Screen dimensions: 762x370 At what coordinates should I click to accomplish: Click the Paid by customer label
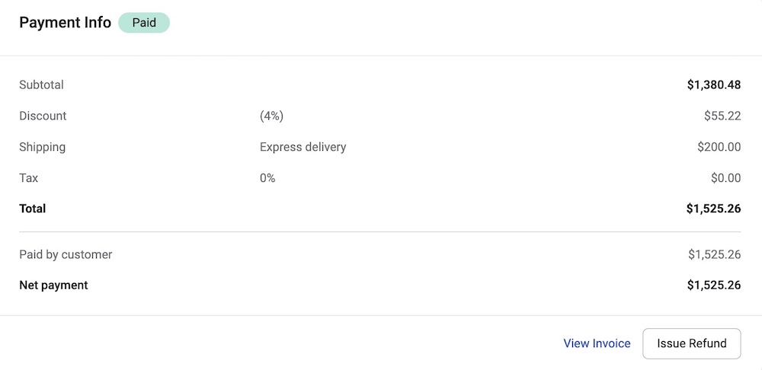[x=66, y=254]
